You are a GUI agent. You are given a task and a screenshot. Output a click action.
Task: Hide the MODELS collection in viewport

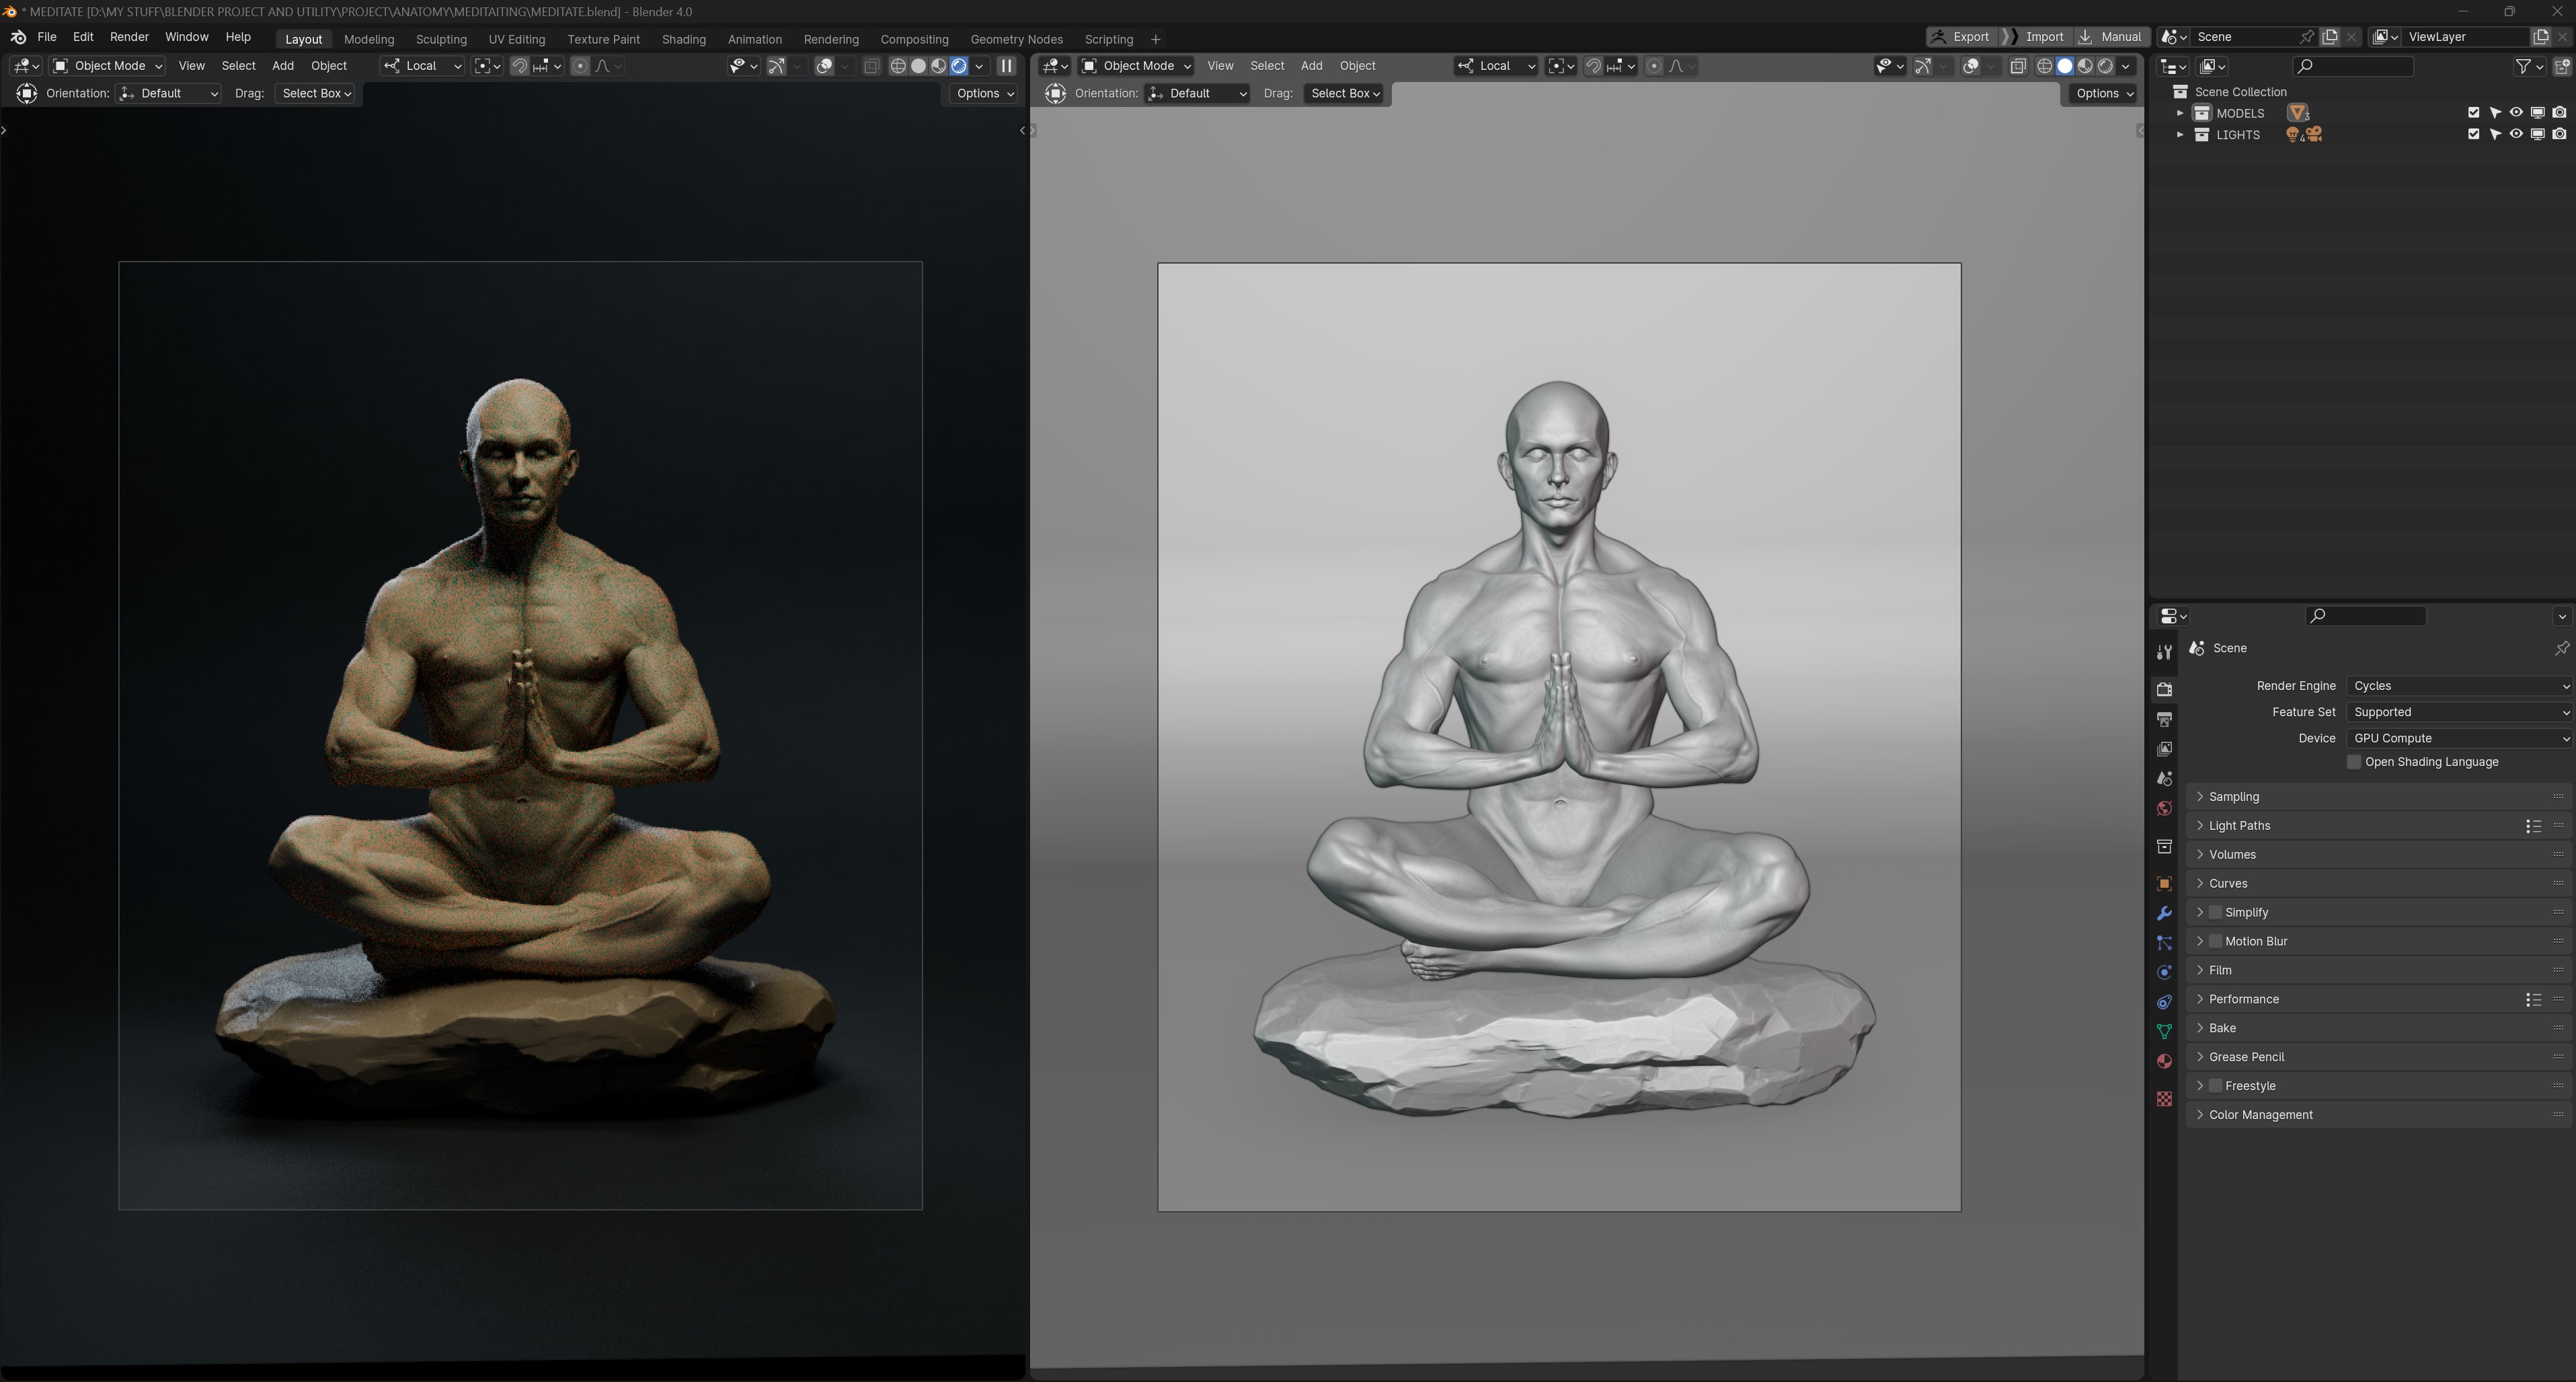click(x=2515, y=112)
